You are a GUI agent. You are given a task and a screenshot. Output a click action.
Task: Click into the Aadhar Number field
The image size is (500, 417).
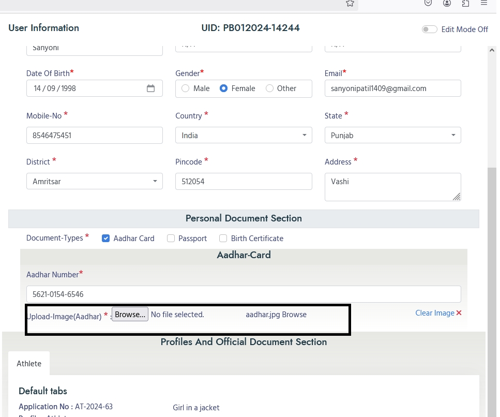[x=244, y=294]
